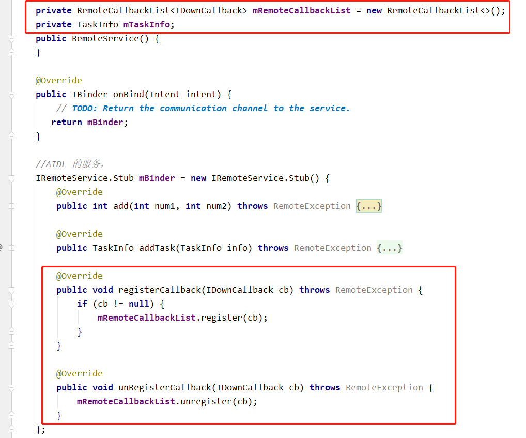Image resolution: width=526 pixels, height=438 pixels.
Task: Click RemoteException on the unRegisterCallback line
Action: pyautogui.click(x=384, y=388)
